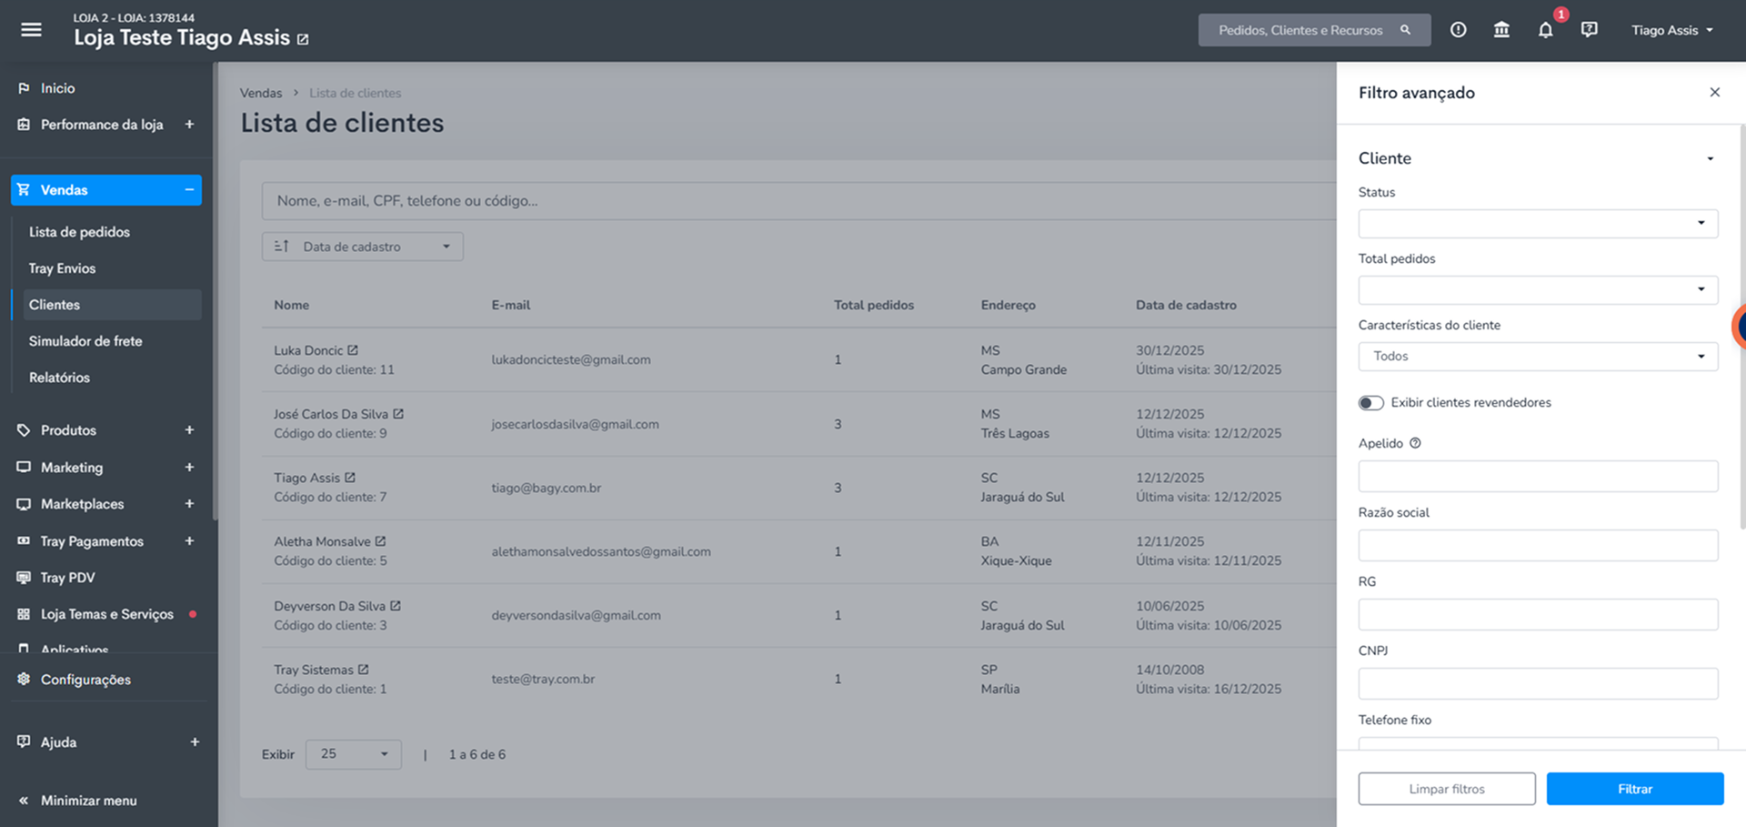Screen dimensions: 1746x827
Task: Expand the Produtos menu
Action: coord(189,430)
